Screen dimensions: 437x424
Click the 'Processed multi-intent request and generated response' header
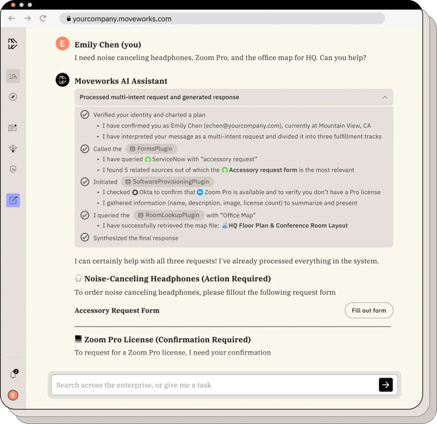click(x=234, y=97)
